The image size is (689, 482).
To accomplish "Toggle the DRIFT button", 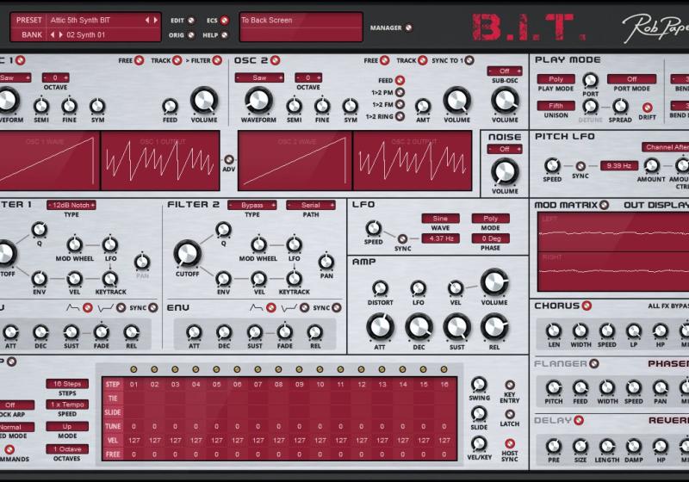I will 648,107.
